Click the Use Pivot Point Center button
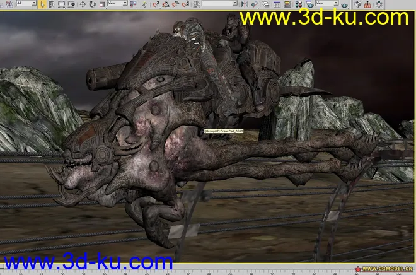 pyautogui.click(x=132, y=4)
